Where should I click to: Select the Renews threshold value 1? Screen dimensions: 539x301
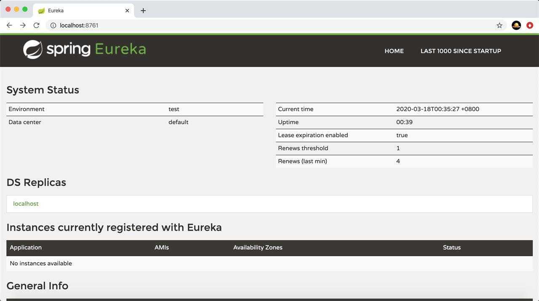pyautogui.click(x=398, y=148)
